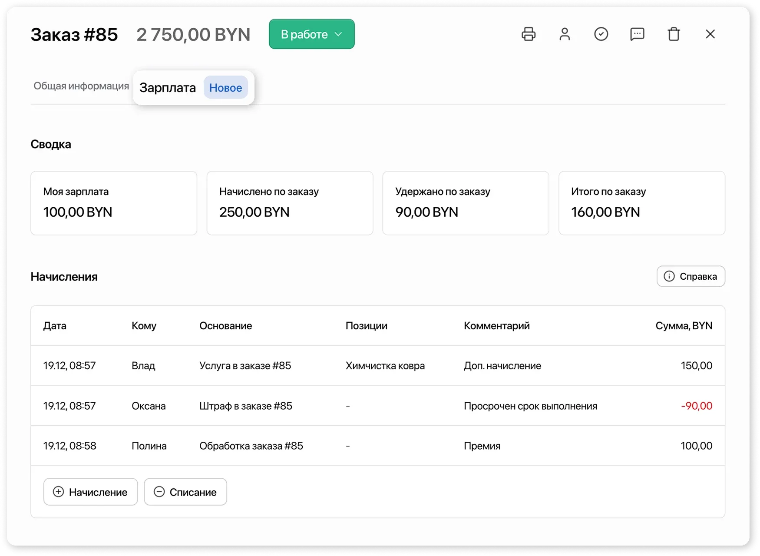Open the "Итого по заказу" card
The width and height of the screenshot is (760, 556).
(x=641, y=203)
